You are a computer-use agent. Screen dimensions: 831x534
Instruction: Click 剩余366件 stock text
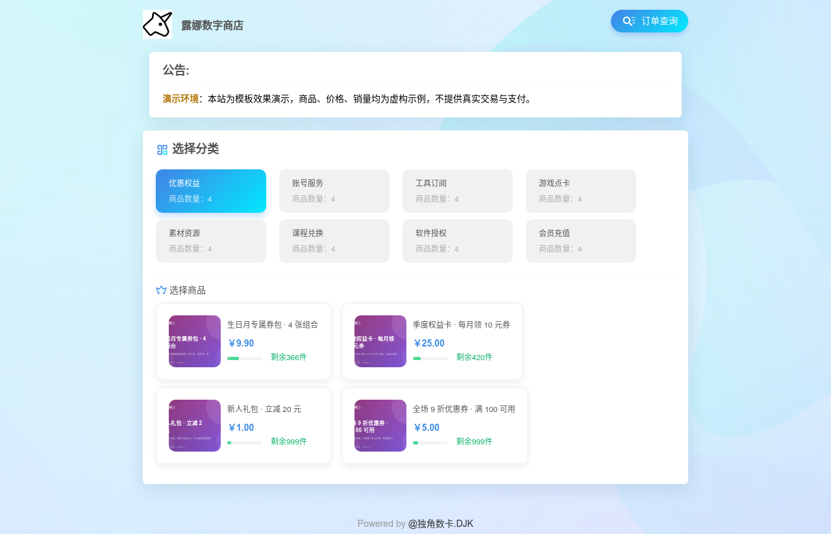(289, 357)
